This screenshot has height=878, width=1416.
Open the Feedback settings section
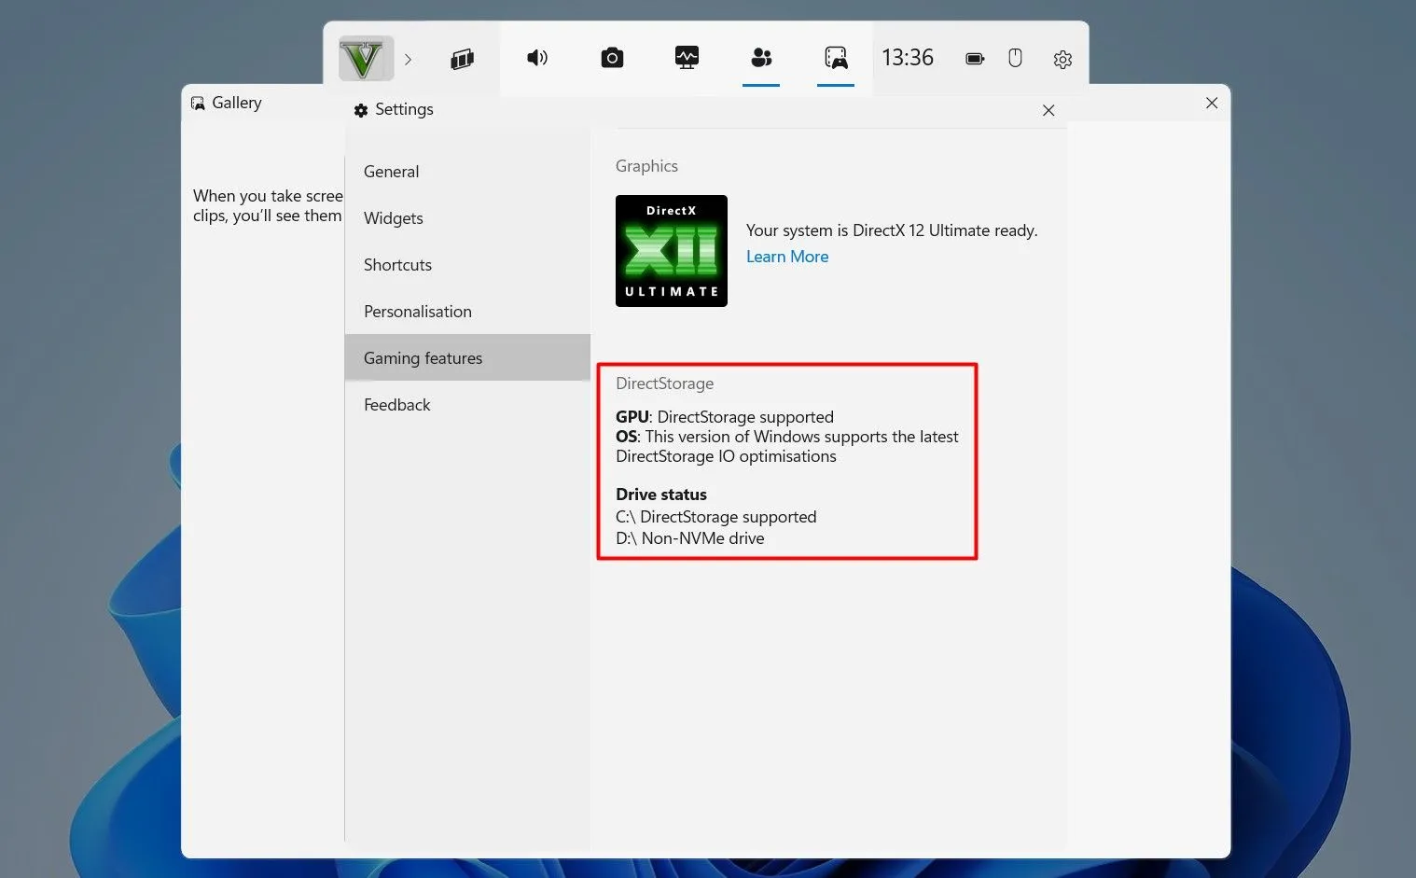click(396, 405)
